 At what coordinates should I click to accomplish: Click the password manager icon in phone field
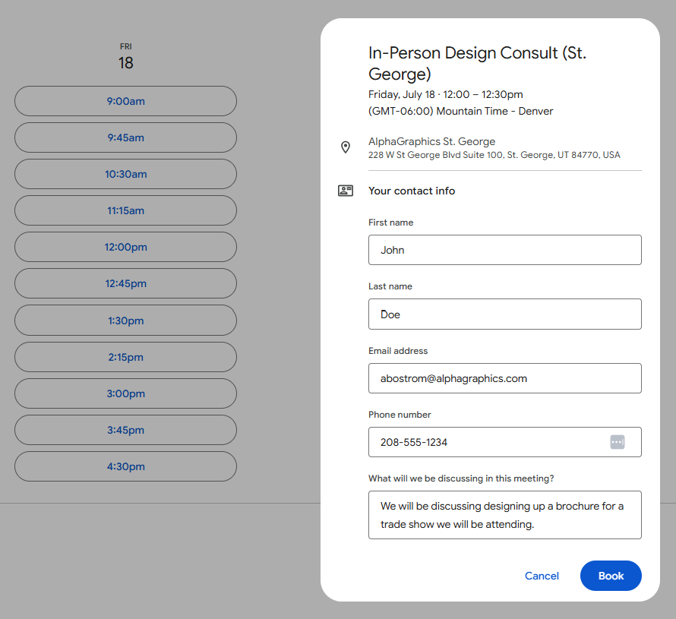coord(617,442)
